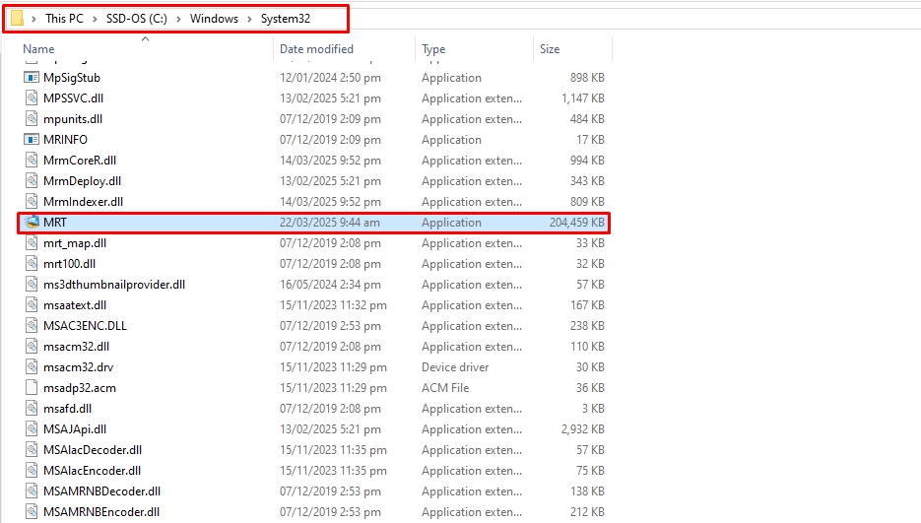921x523 pixels.
Task: Click the msacm32.drv driver icon
Action: [32, 367]
